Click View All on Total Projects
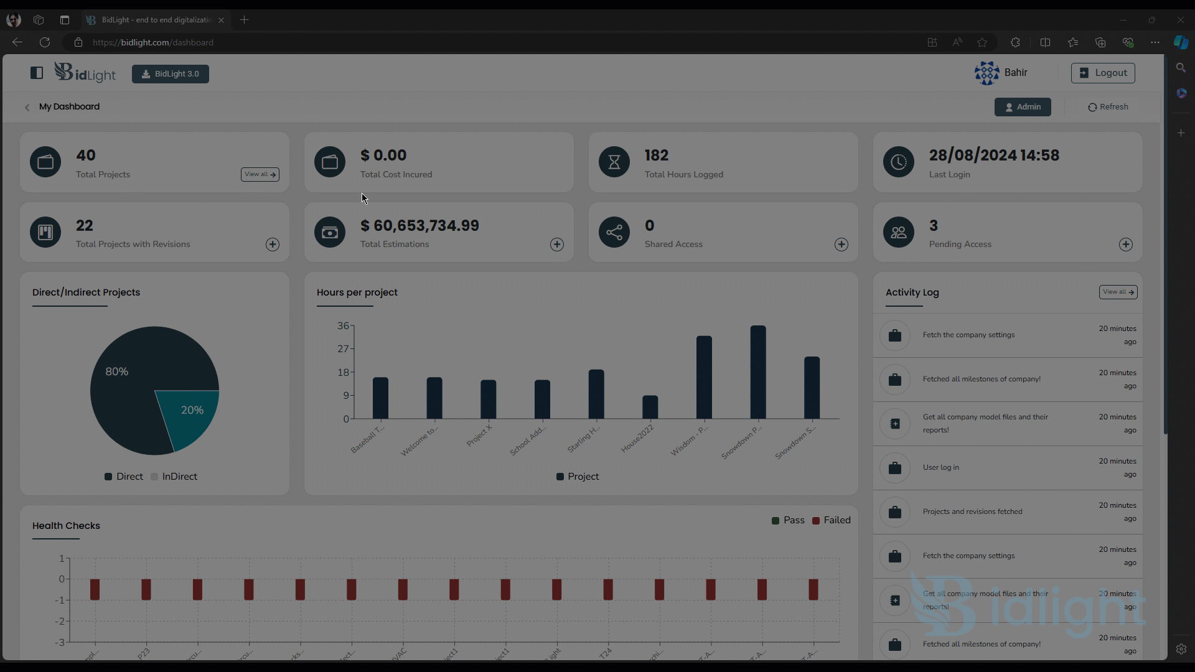The width and height of the screenshot is (1195, 672). pos(260,173)
